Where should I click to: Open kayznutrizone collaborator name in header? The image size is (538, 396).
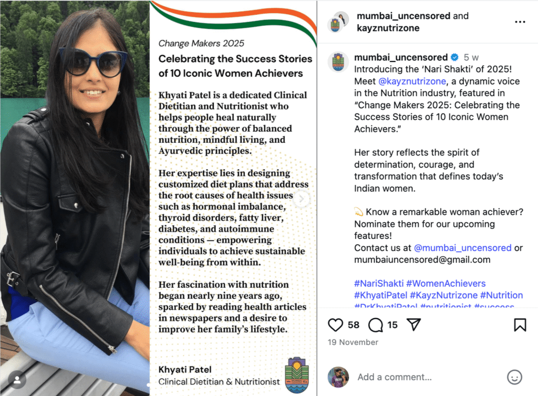pyautogui.click(x=388, y=28)
